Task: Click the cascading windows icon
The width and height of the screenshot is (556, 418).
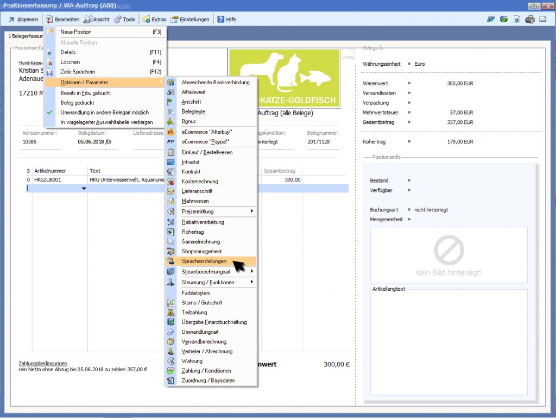Action: (491, 20)
